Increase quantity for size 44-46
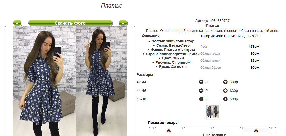Image resolution: width=286 pixels, height=136 pixels. click(225, 90)
